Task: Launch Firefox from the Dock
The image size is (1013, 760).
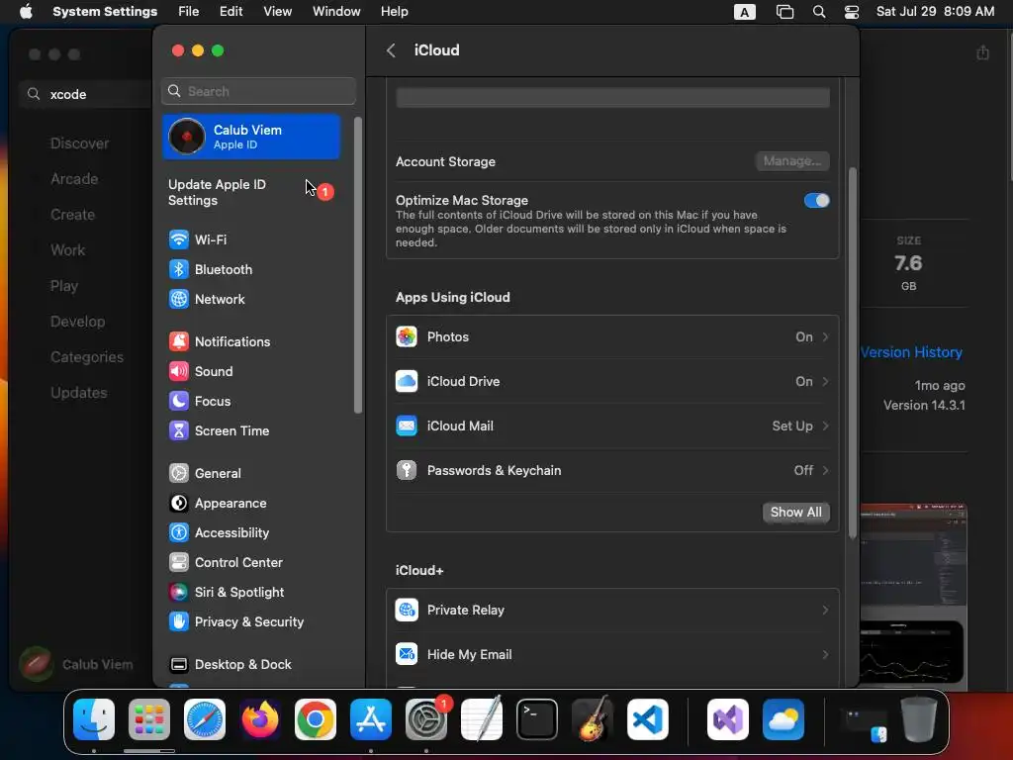Action: [x=260, y=719]
